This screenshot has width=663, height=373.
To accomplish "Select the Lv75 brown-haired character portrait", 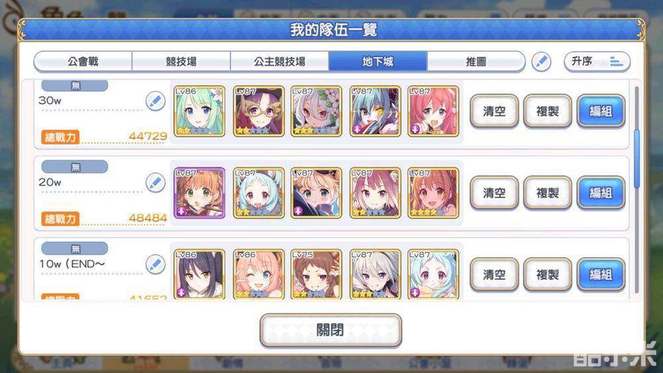I will pos(316,274).
